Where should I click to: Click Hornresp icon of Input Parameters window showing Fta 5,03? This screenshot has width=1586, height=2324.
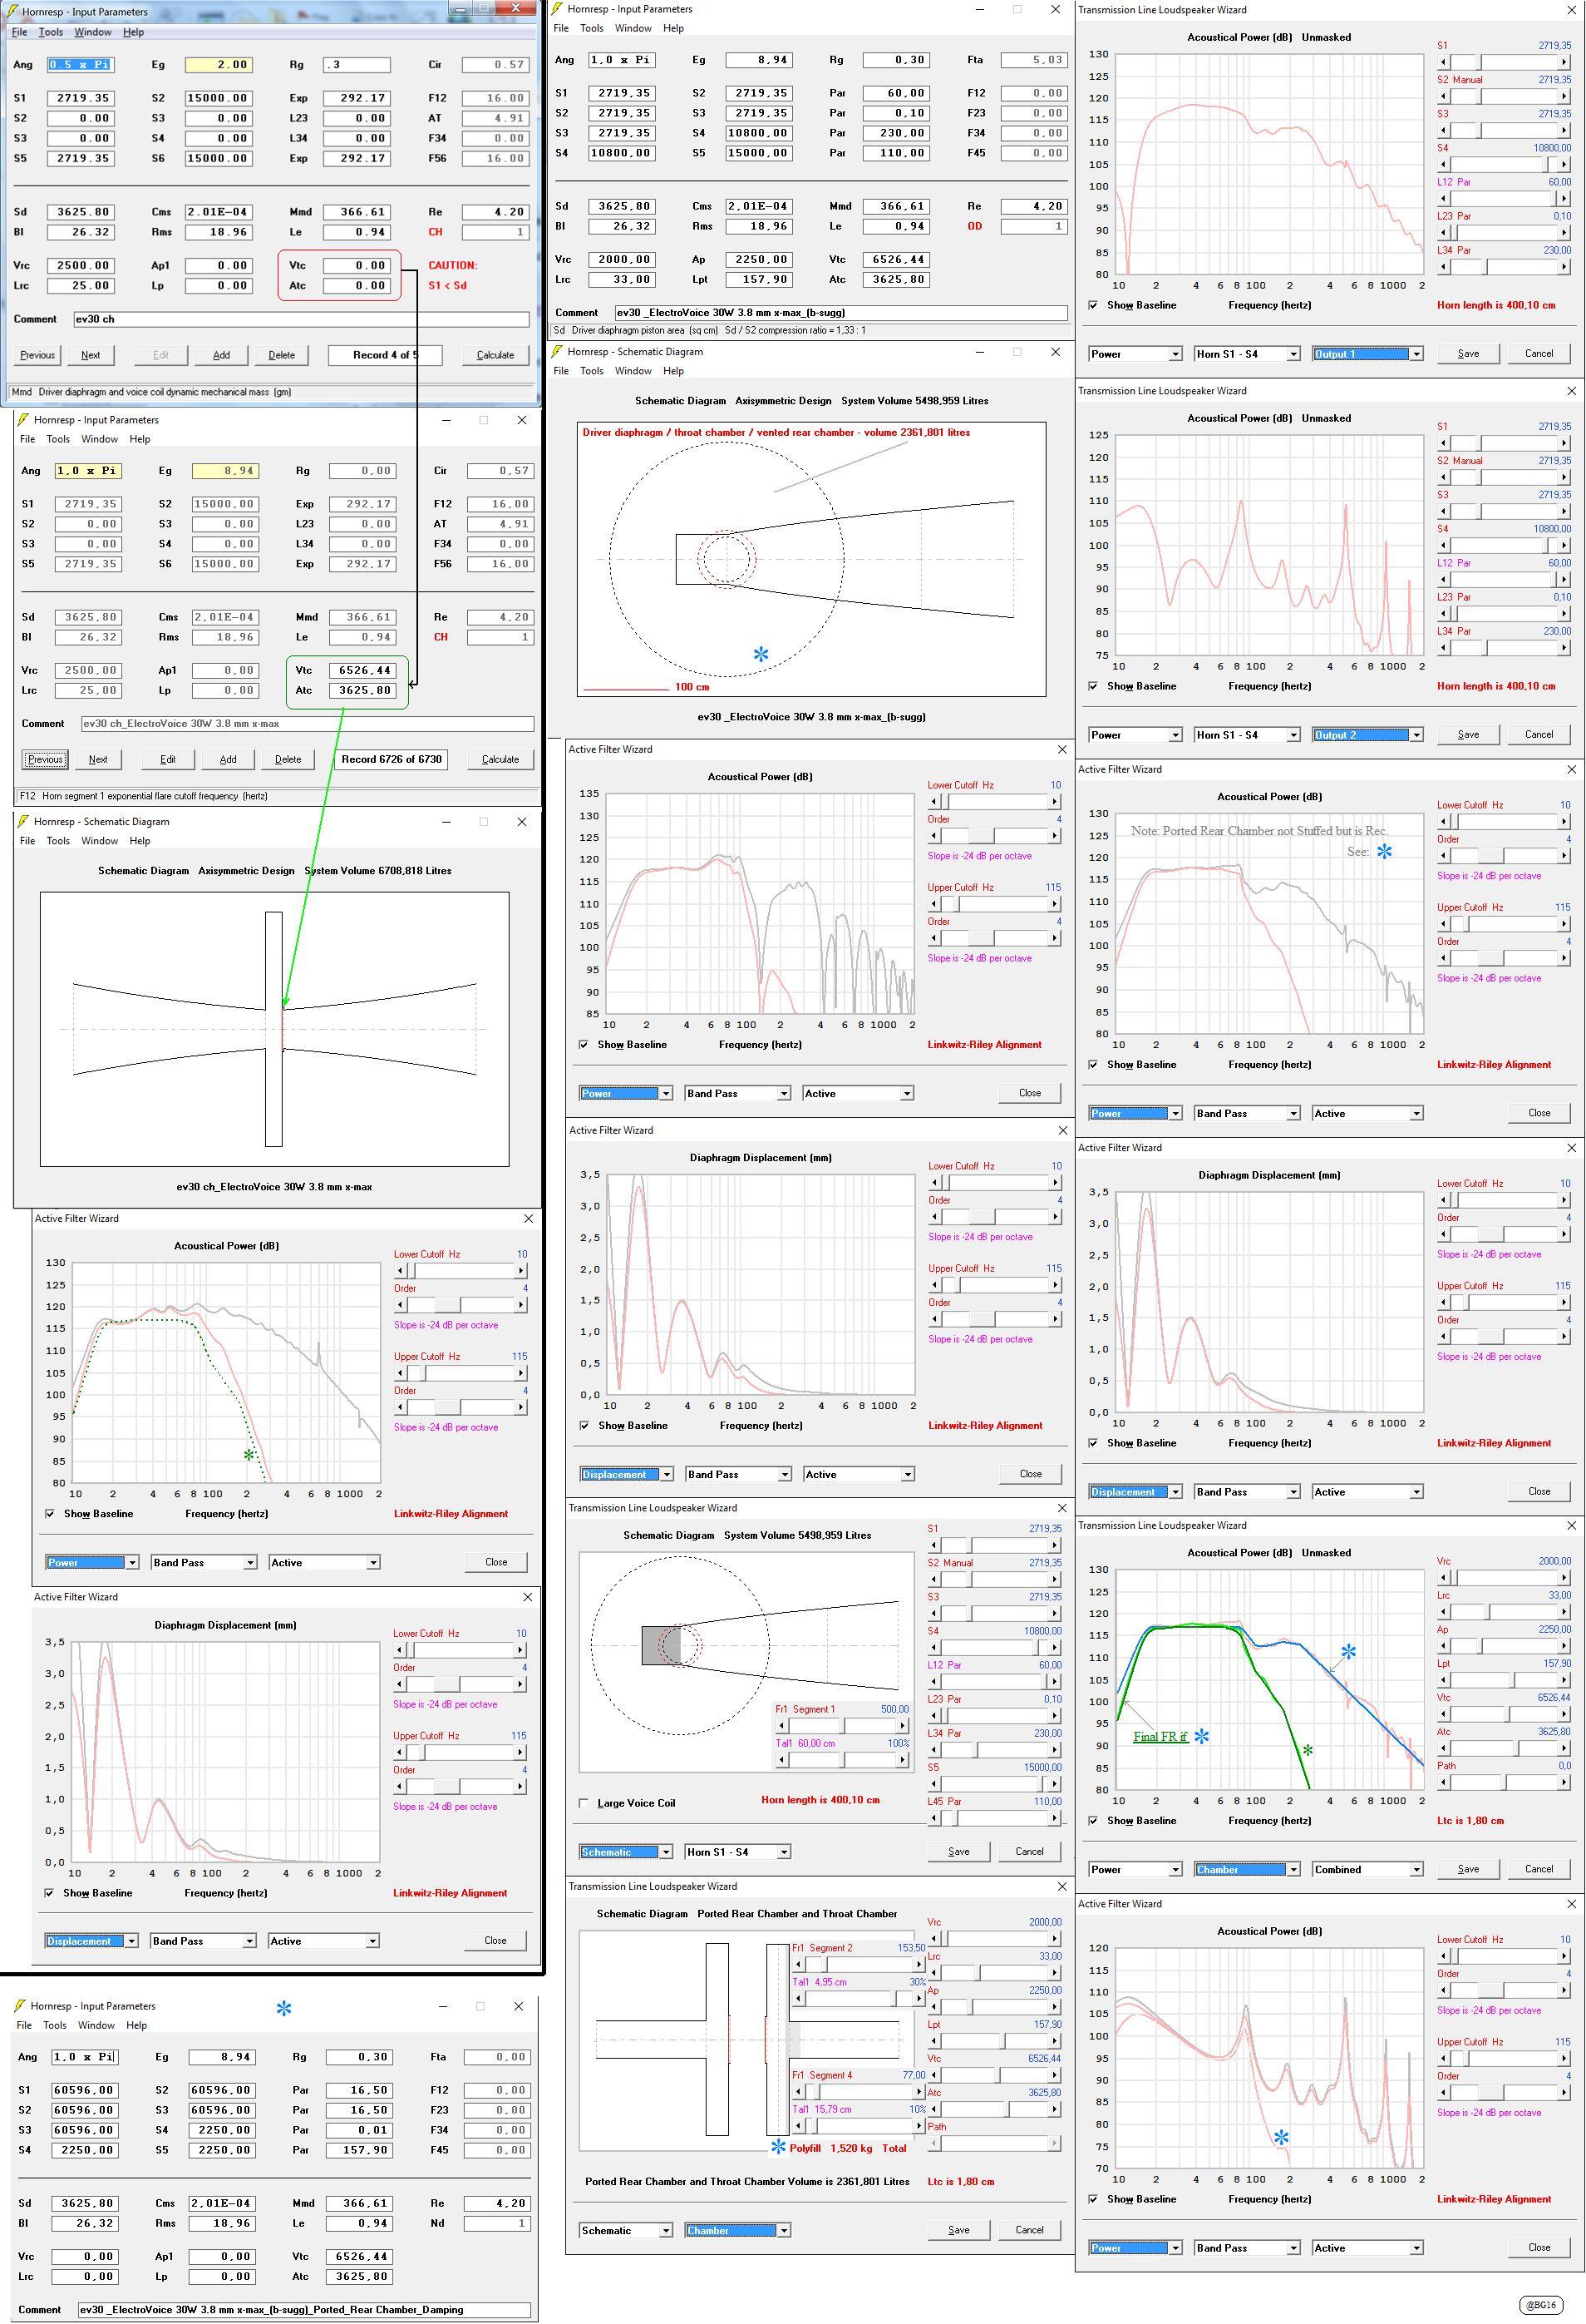pyautogui.click(x=559, y=9)
